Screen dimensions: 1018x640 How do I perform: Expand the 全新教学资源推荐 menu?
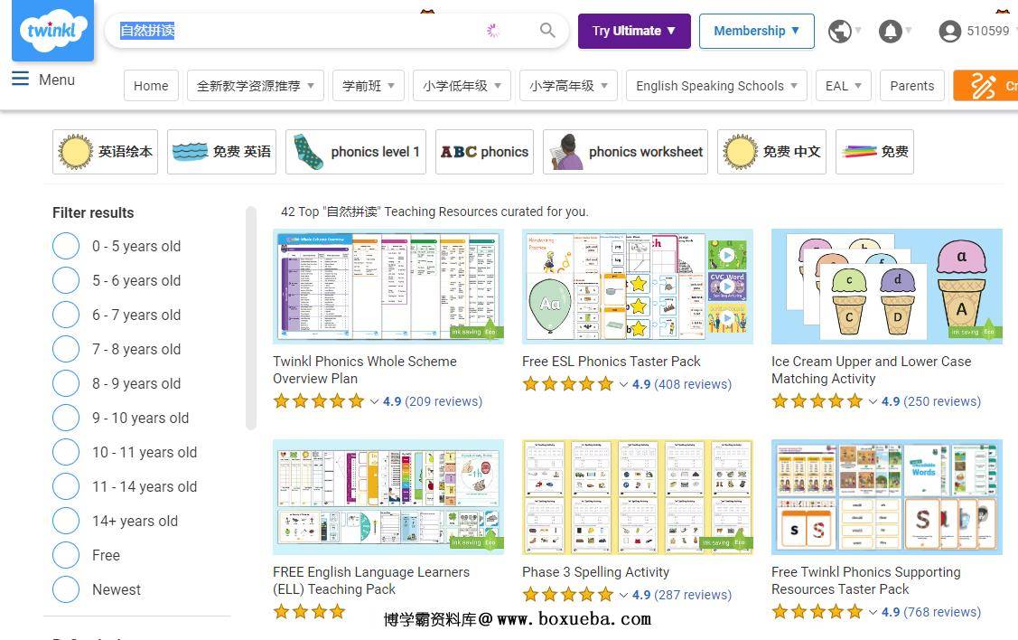click(x=255, y=86)
